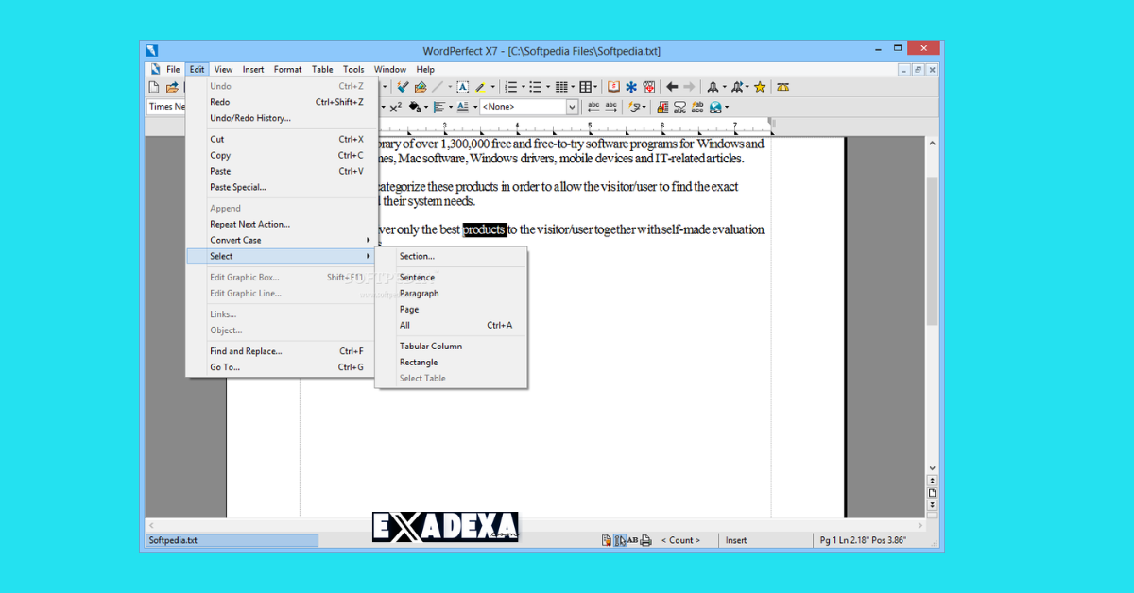
Task: Open the Table menu
Action: pyautogui.click(x=322, y=68)
